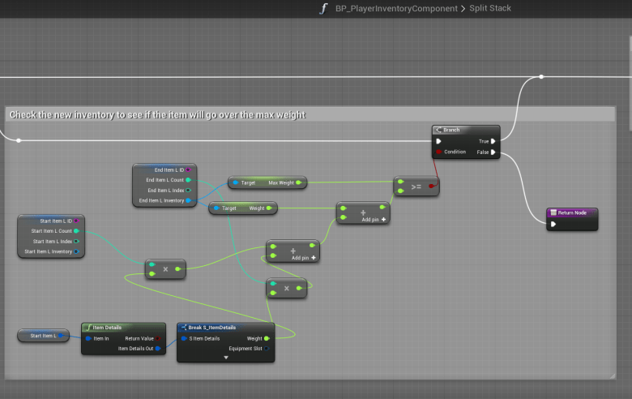The height and width of the screenshot is (399, 632).
Task: Click the Equipment Slot output pin
Action: 267,349
